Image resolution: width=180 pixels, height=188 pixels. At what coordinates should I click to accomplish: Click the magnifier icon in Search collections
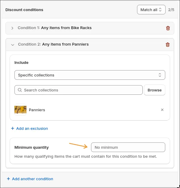20,90
